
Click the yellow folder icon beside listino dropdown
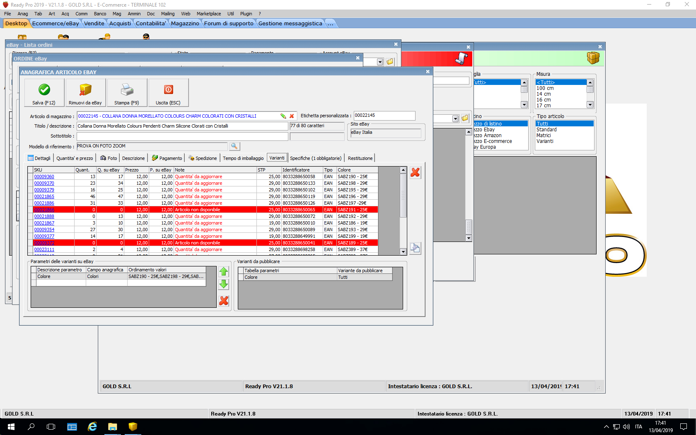tap(465, 118)
